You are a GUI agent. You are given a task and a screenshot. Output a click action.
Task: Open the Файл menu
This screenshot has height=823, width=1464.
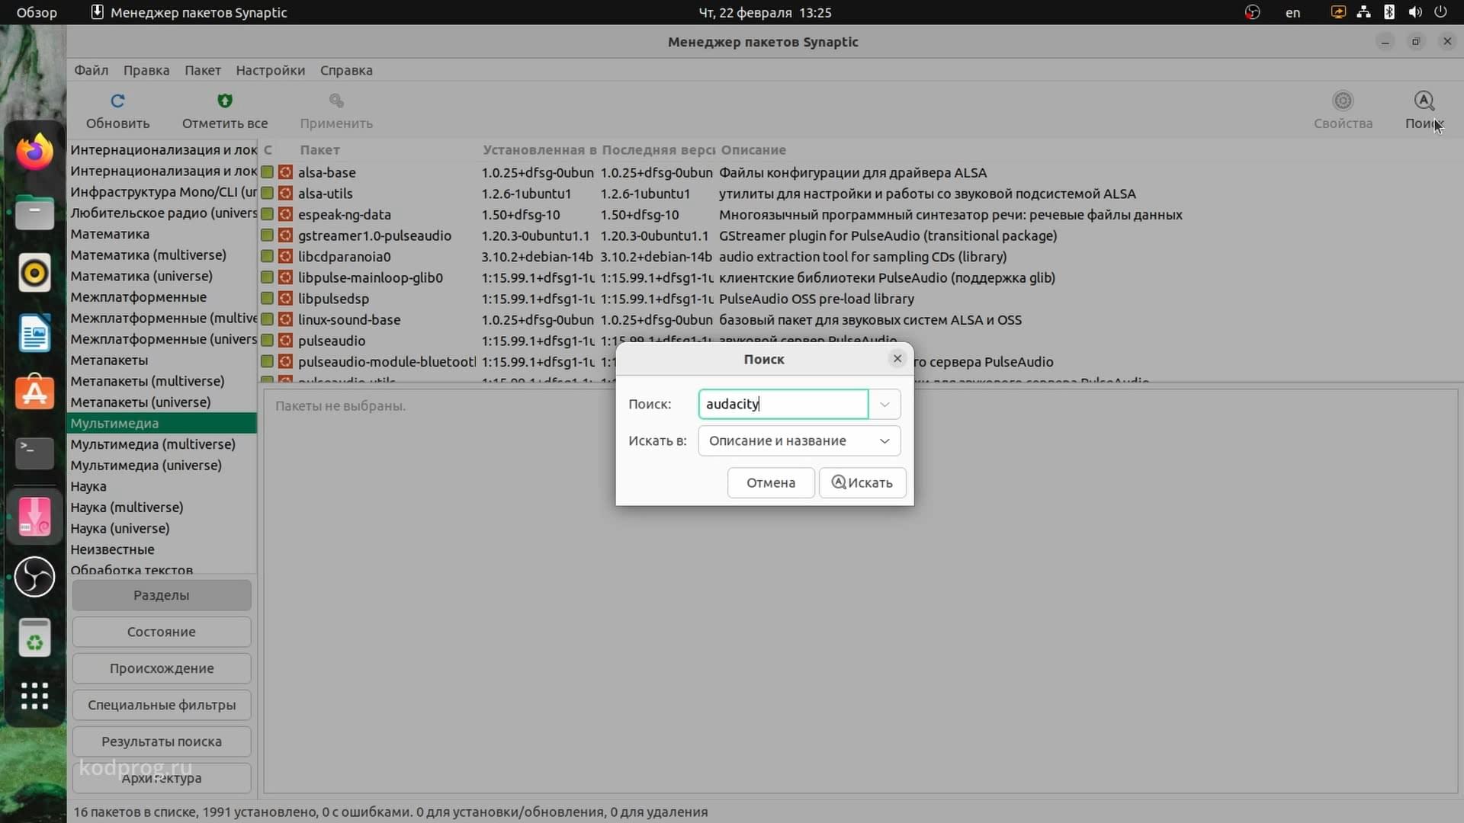[91, 70]
